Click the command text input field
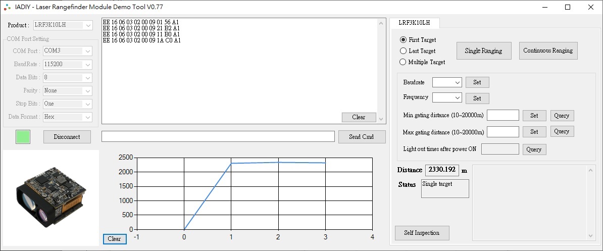 pyautogui.click(x=218, y=136)
